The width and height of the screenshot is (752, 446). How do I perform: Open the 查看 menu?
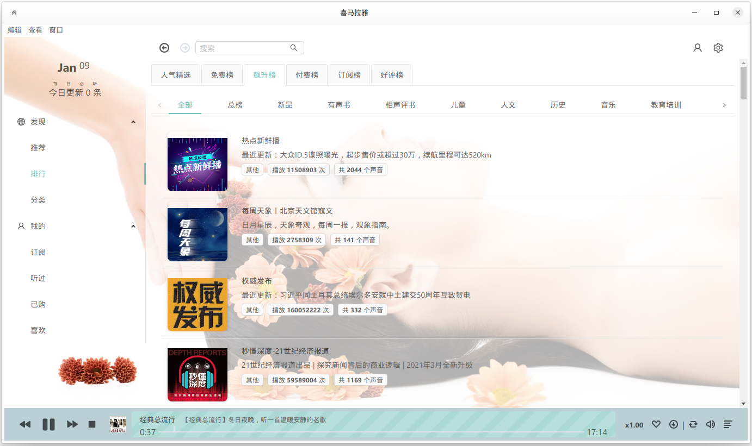[x=35, y=30]
